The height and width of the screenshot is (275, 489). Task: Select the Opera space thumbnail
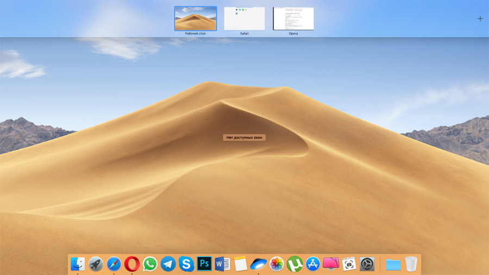point(293,18)
